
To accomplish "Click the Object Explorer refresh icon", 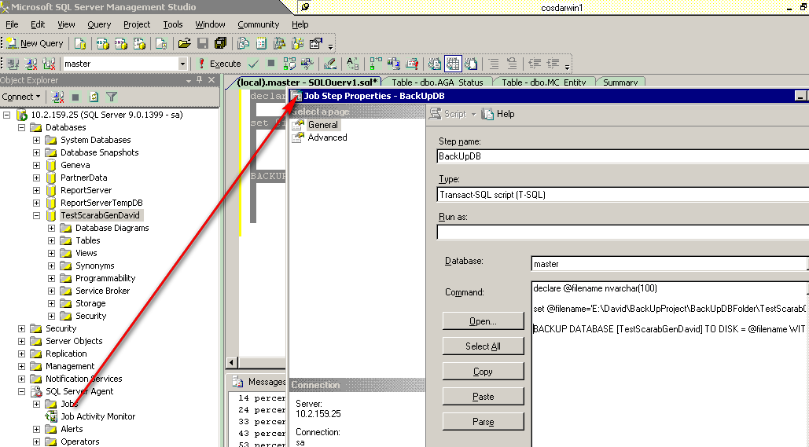I will point(94,97).
